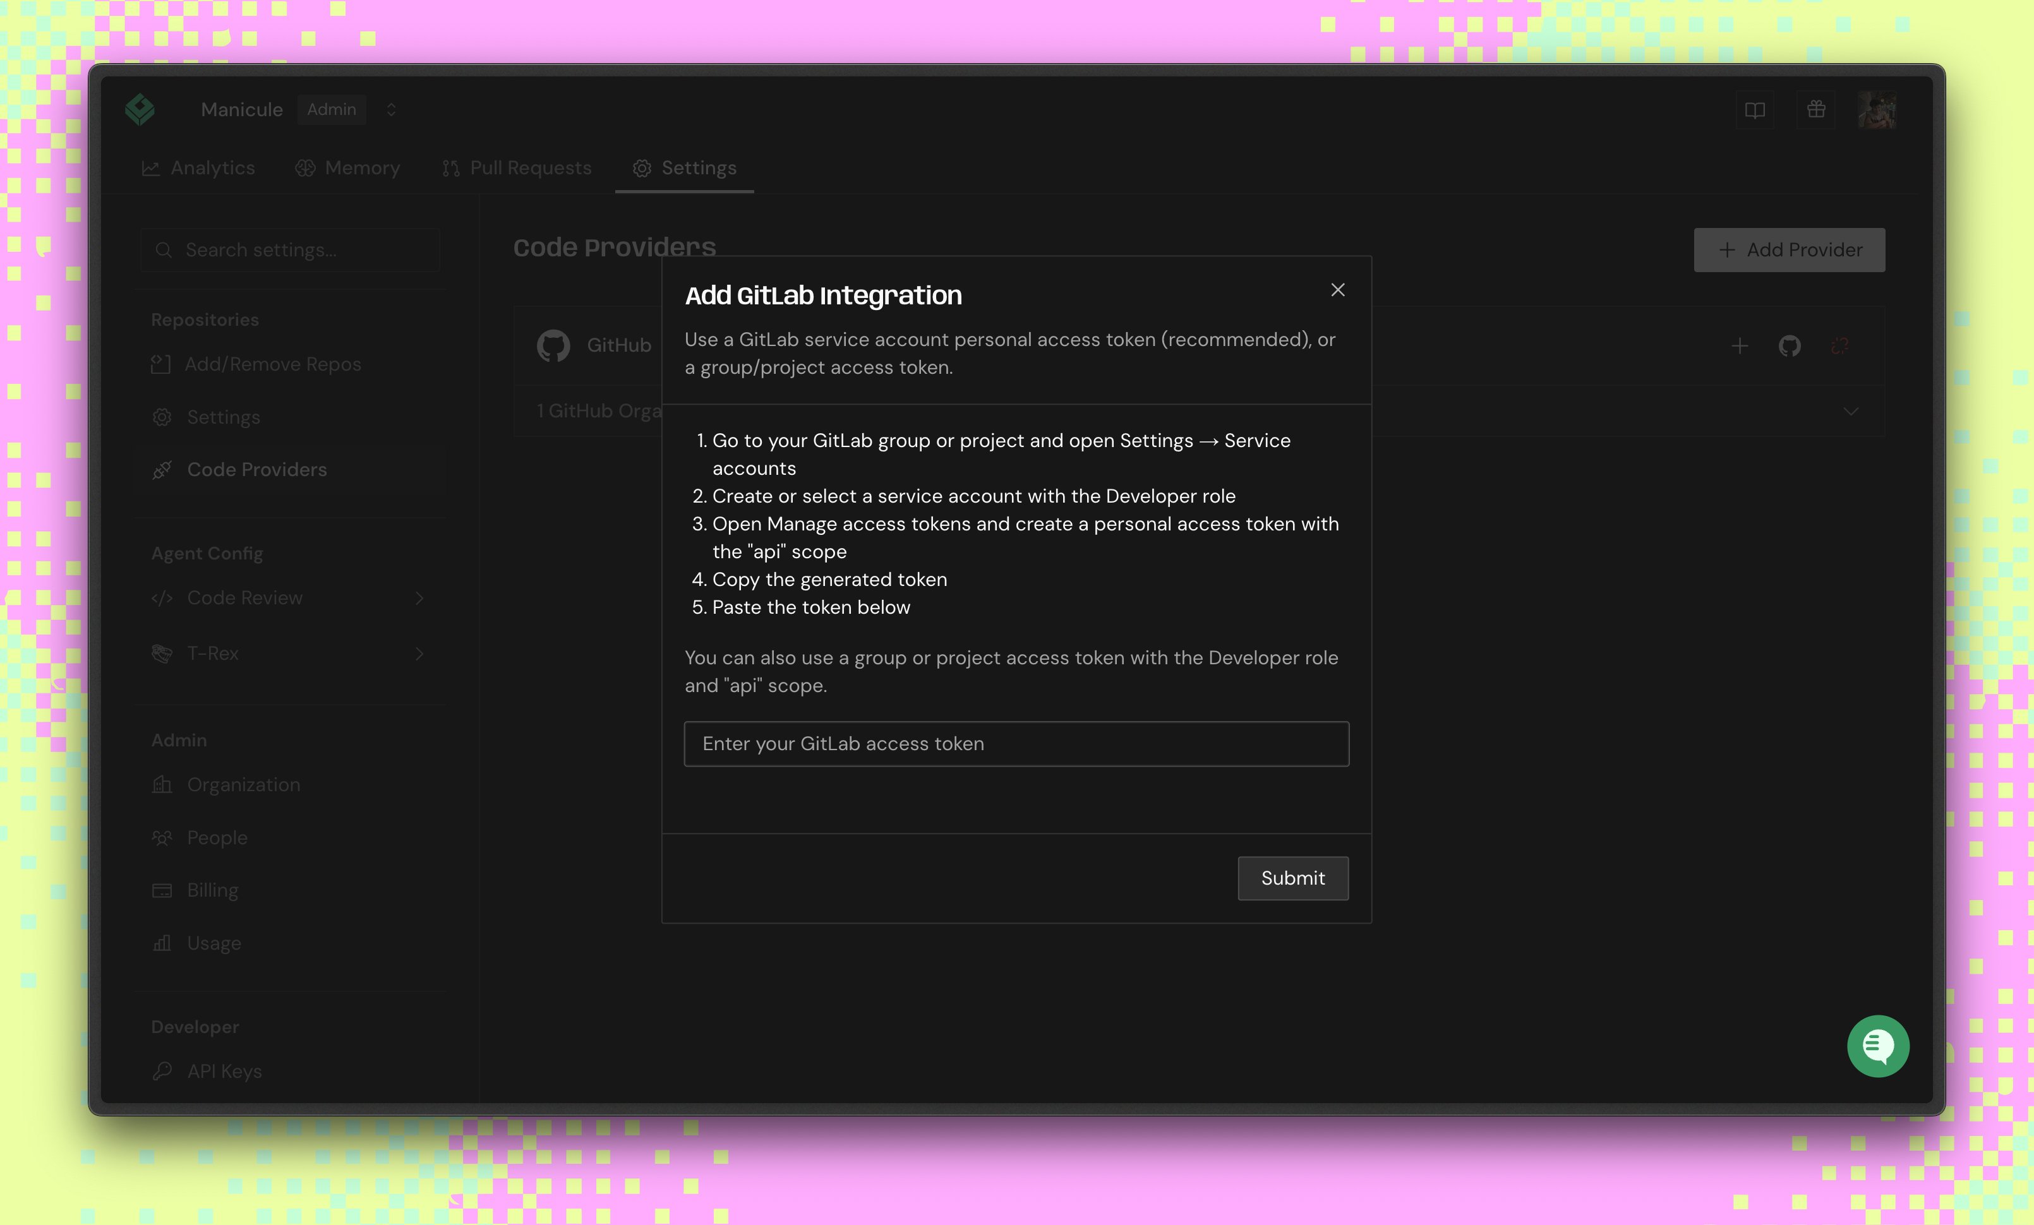Open Settings under Repositories sidebar
Image resolution: width=2034 pixels, height=1225 pixels.
[x=207, y=417]
